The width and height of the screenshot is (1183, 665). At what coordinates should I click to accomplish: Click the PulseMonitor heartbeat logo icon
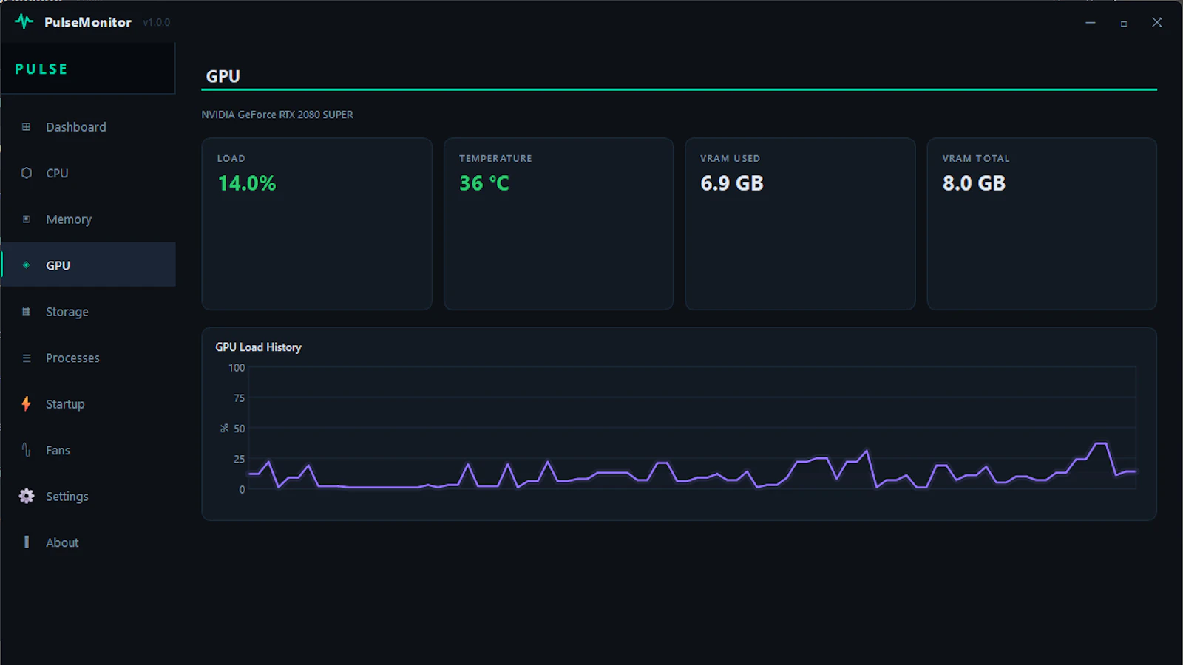click(x=24, y=21)
